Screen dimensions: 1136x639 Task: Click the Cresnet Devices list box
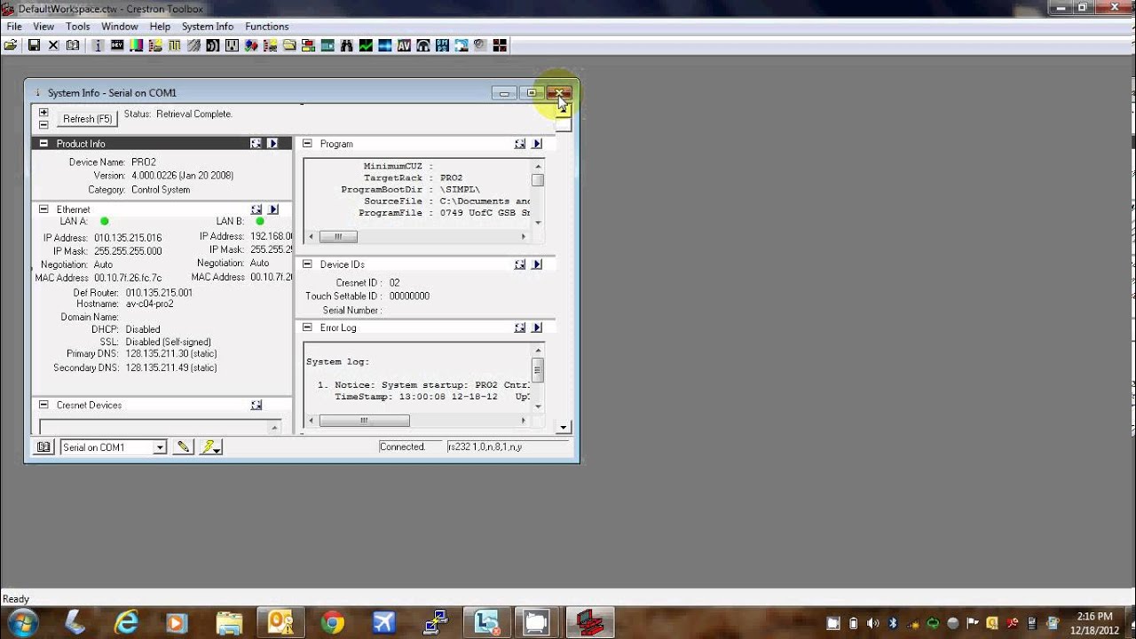(x=160, y=427)
